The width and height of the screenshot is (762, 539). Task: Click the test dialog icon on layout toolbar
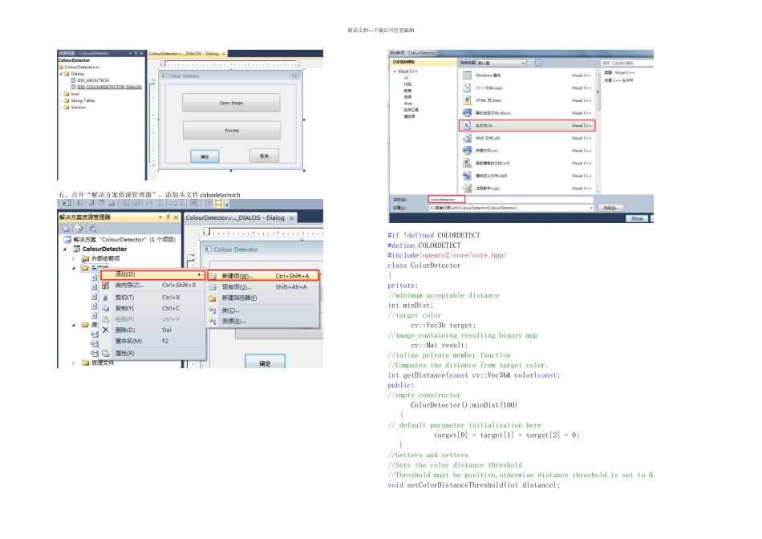tap(67, 203)
